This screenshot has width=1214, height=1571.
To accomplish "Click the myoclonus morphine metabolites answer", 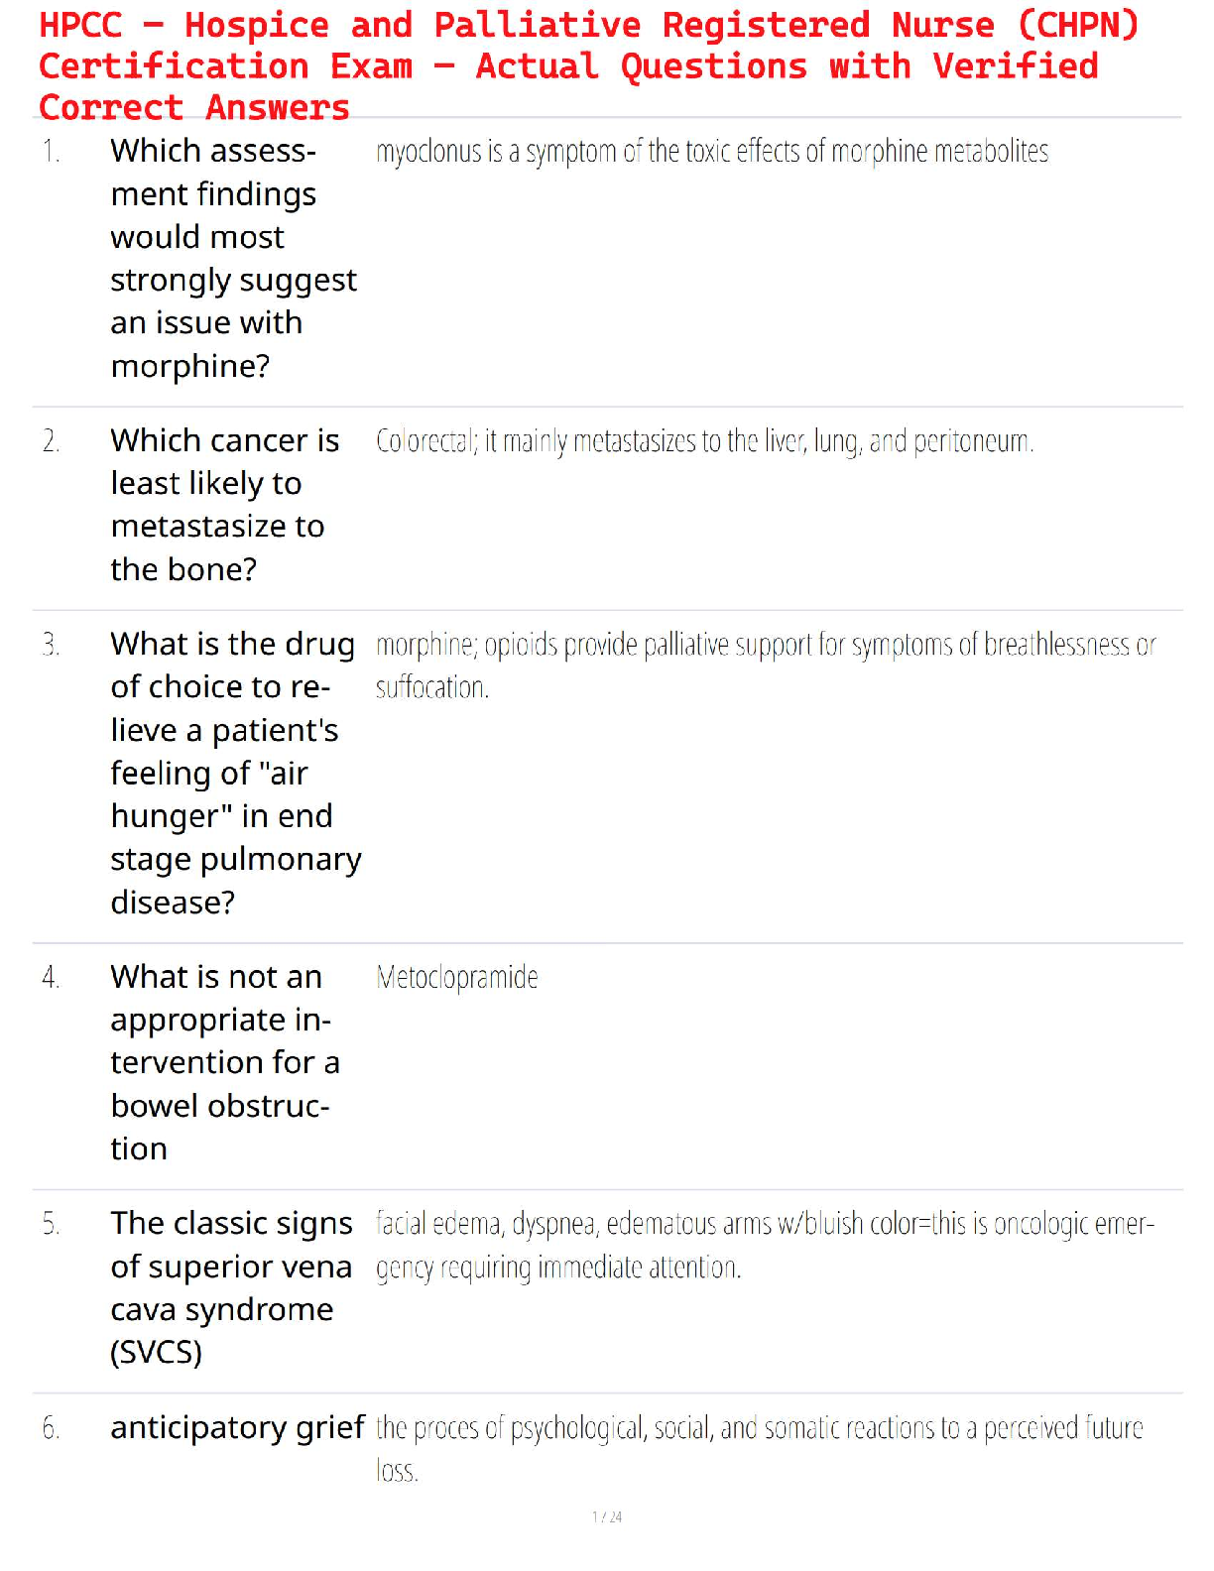I will (711, 152).
